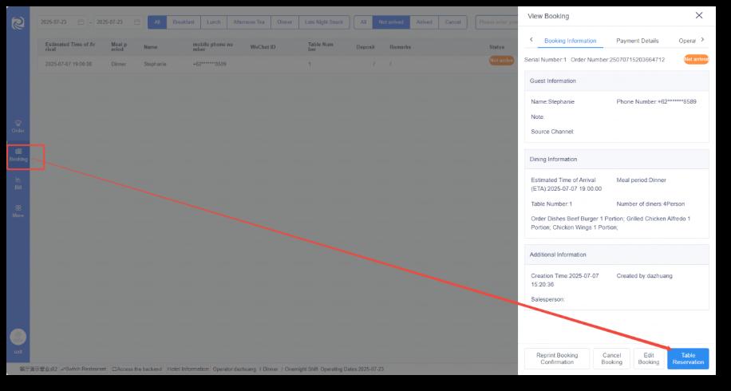Filter bookings by Breakfast

click(x=184, y=22)
